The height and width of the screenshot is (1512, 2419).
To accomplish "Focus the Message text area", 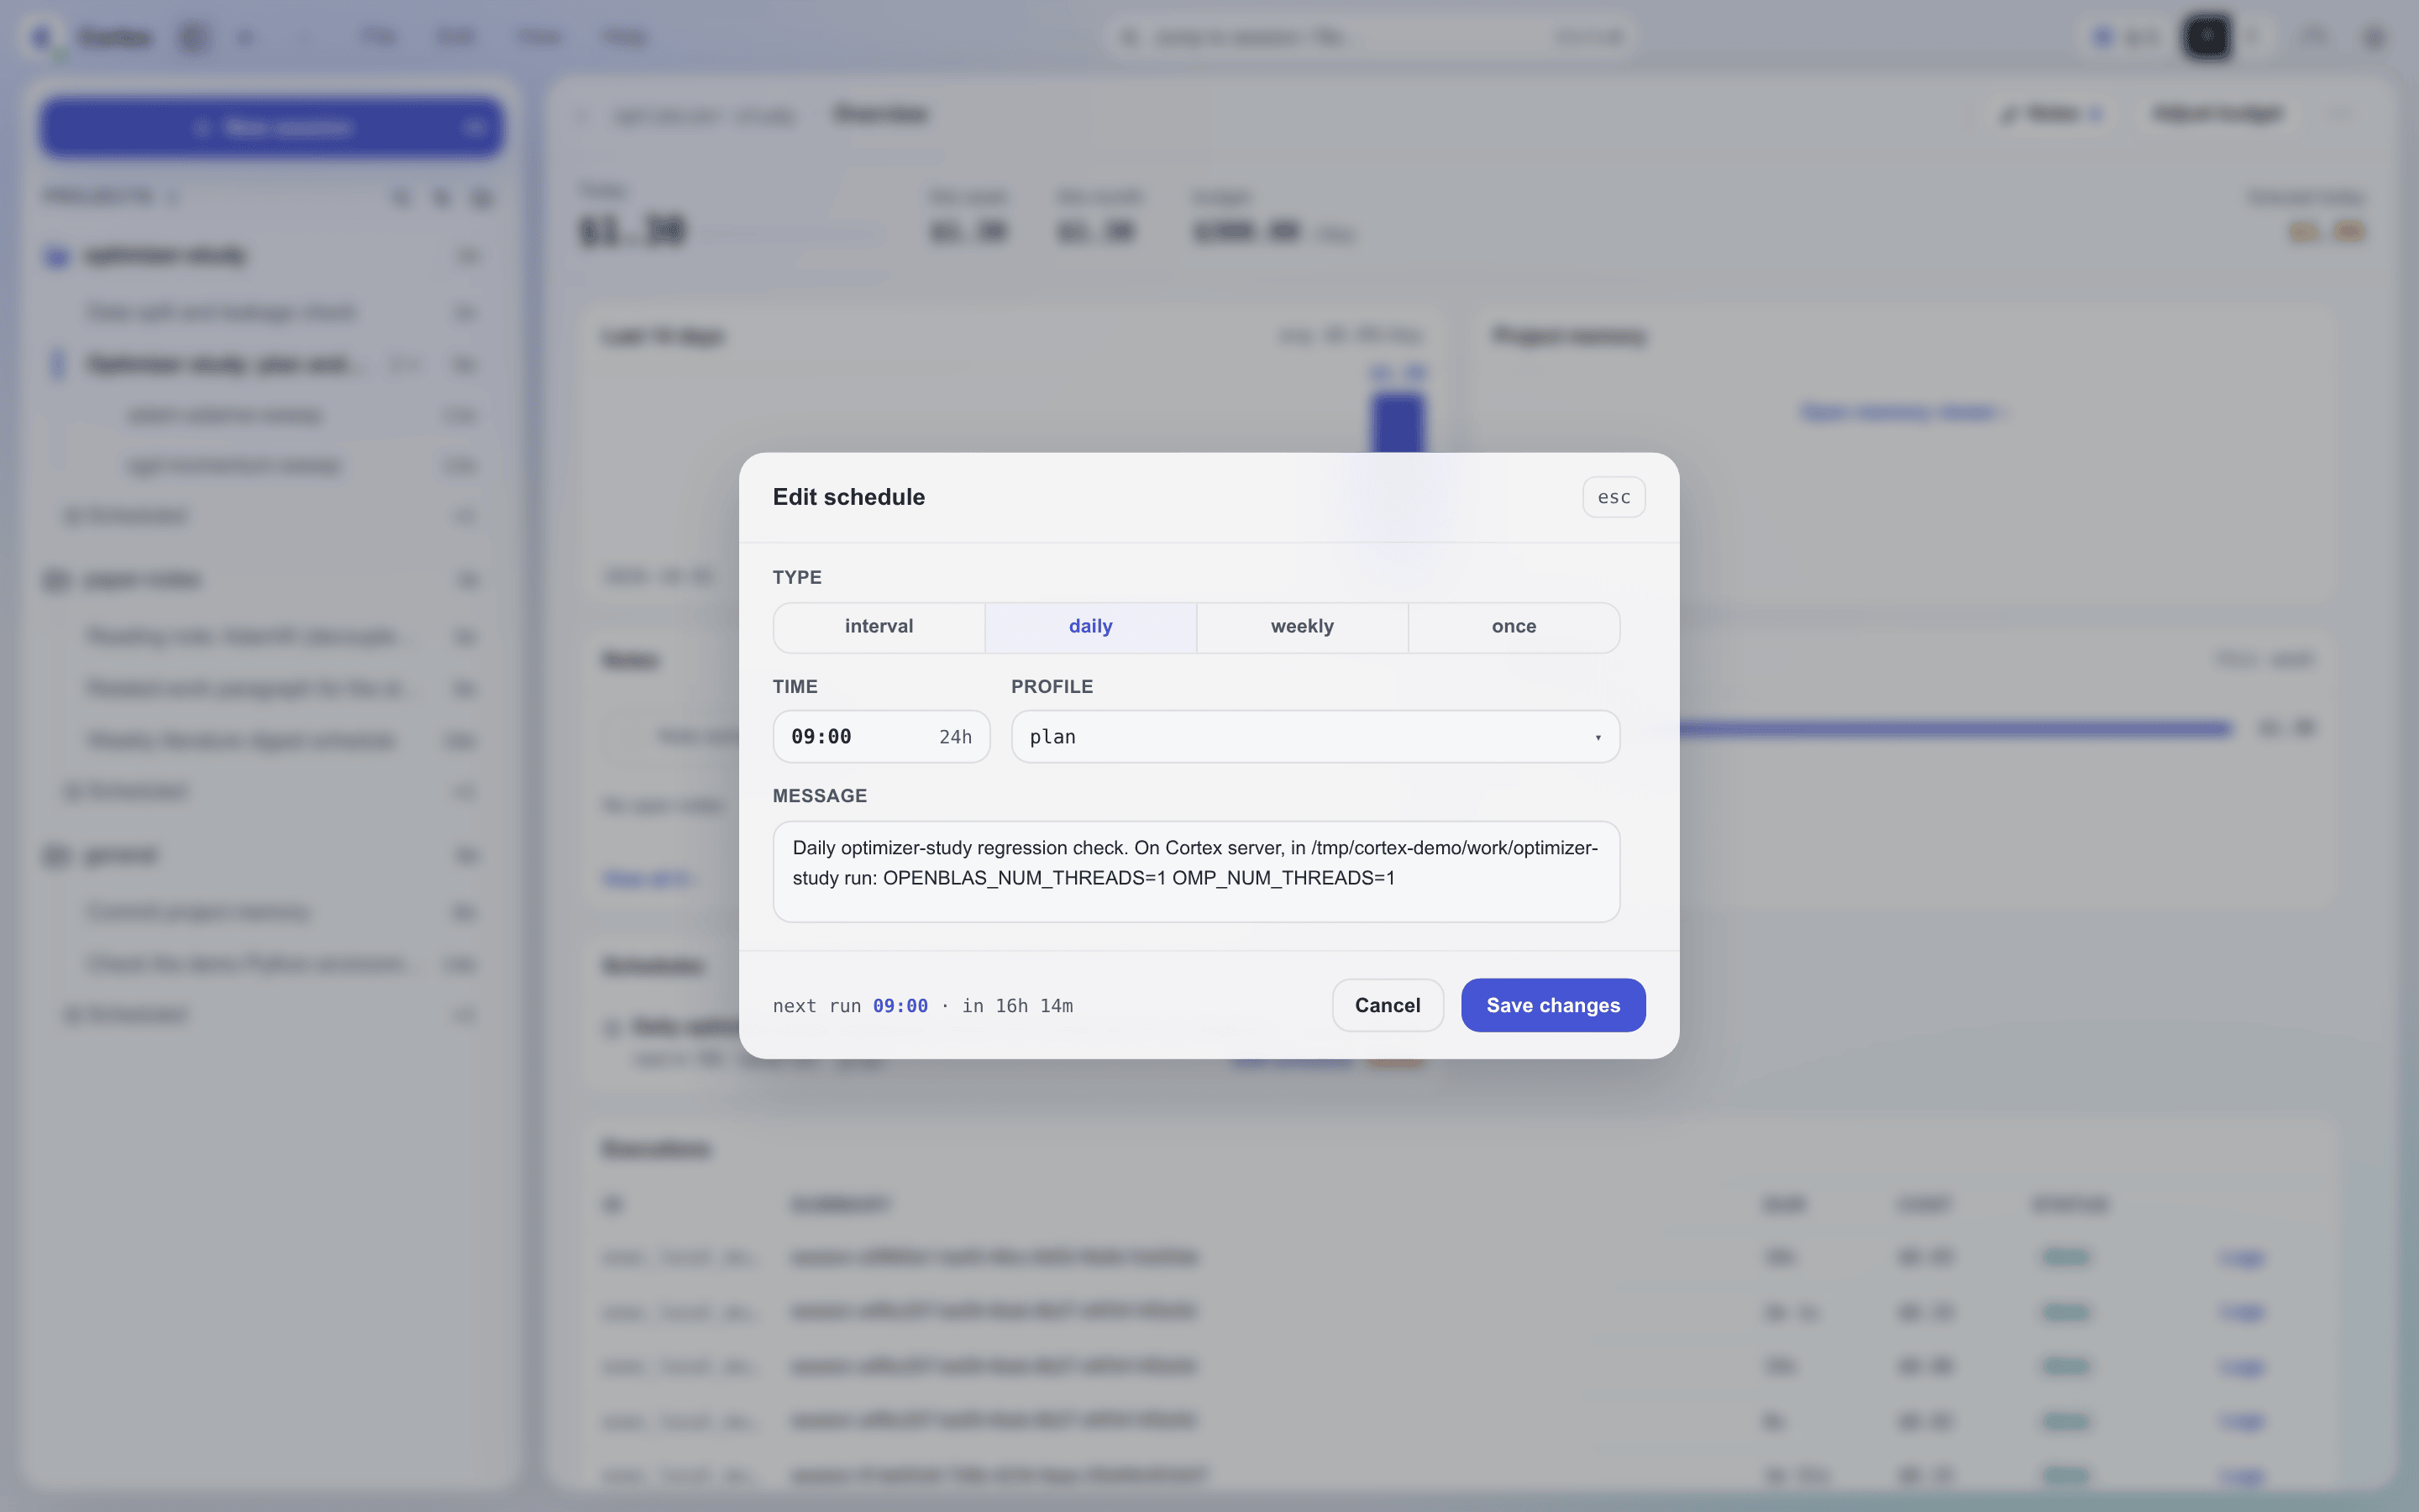I will pos(1195,871).
